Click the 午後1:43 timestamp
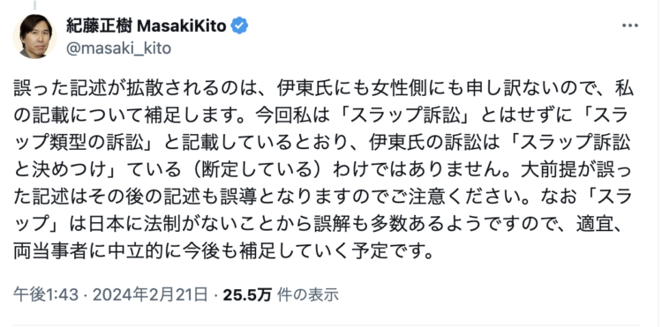The width and height of the screenshot is (662, 327). pyautogui.click(x=46, y=295)
